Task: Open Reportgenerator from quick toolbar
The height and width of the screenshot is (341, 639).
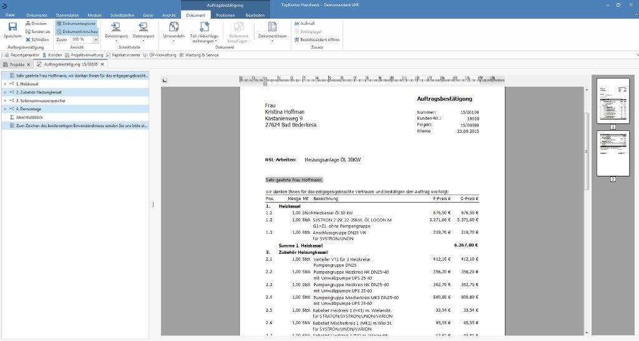Action: pos(22,55)
